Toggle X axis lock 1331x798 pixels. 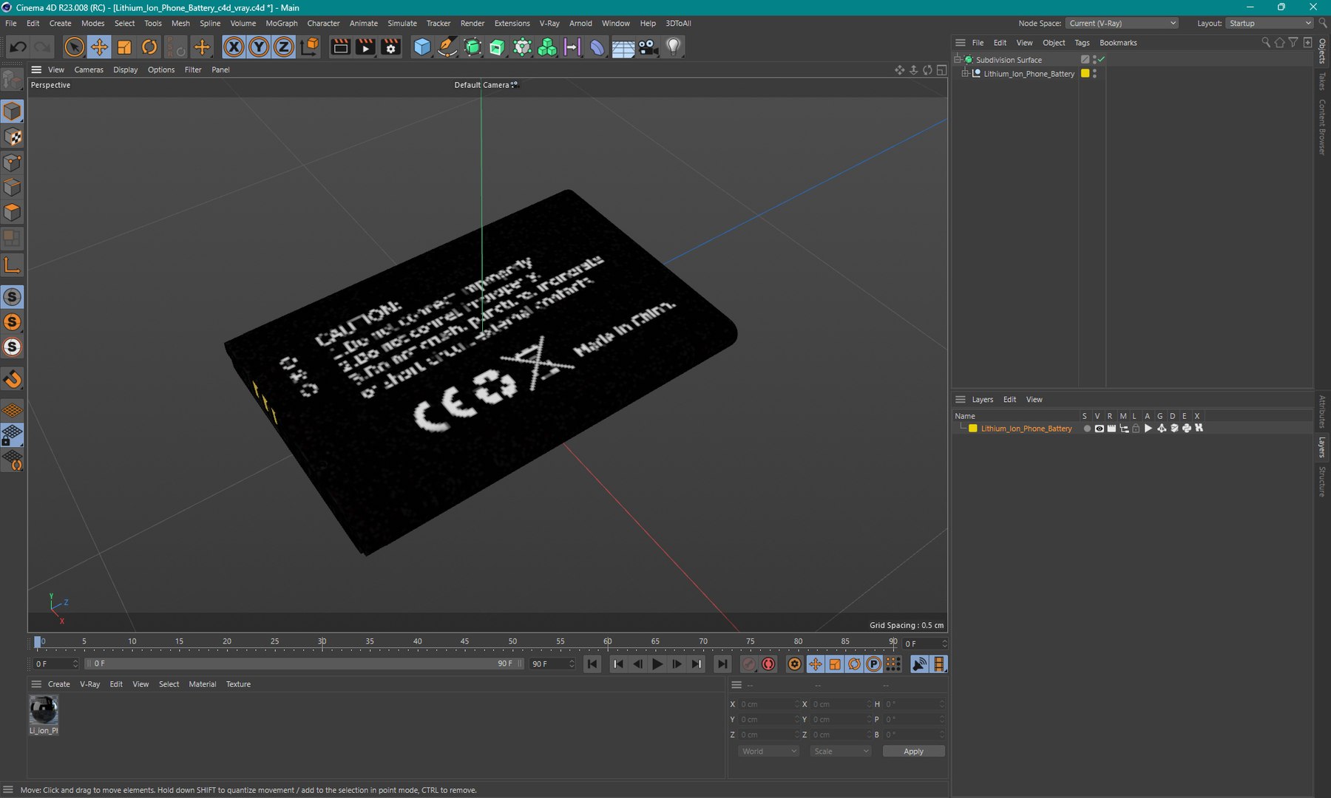(x=234, y=47)
